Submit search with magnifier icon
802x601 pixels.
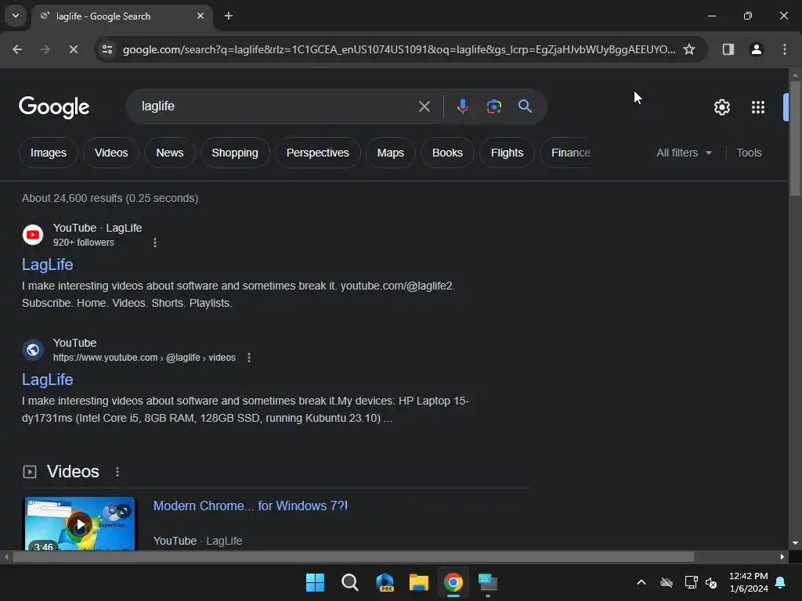(x=525, y=106)
